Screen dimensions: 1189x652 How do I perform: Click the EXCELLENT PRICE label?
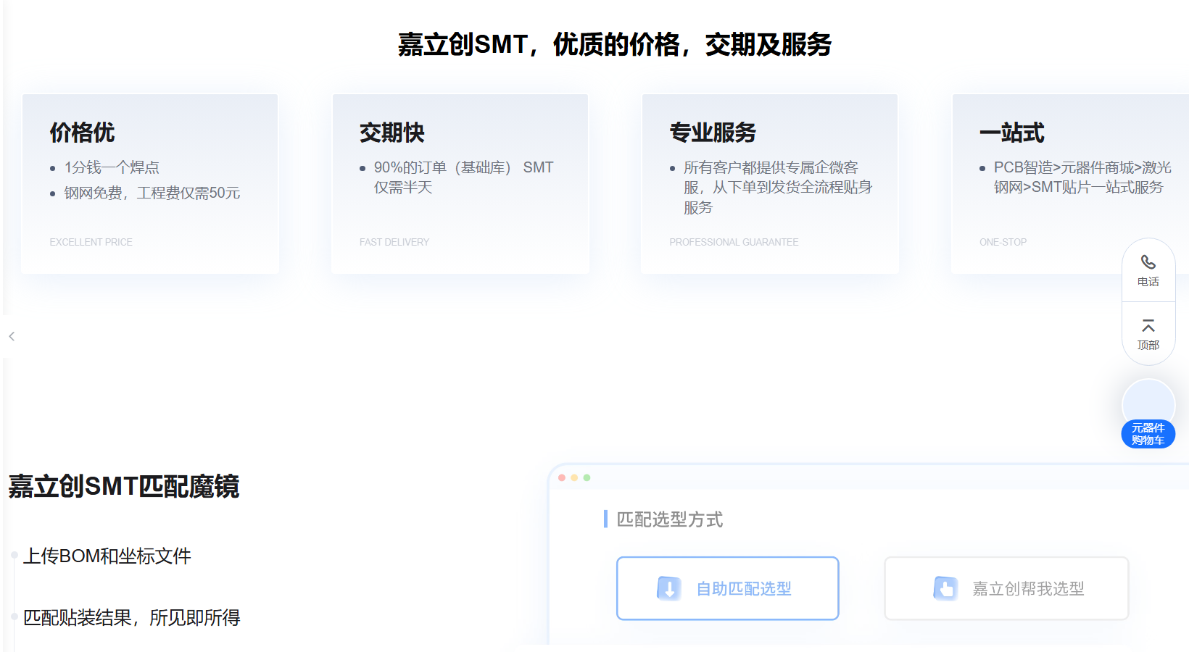click(91, 242)
